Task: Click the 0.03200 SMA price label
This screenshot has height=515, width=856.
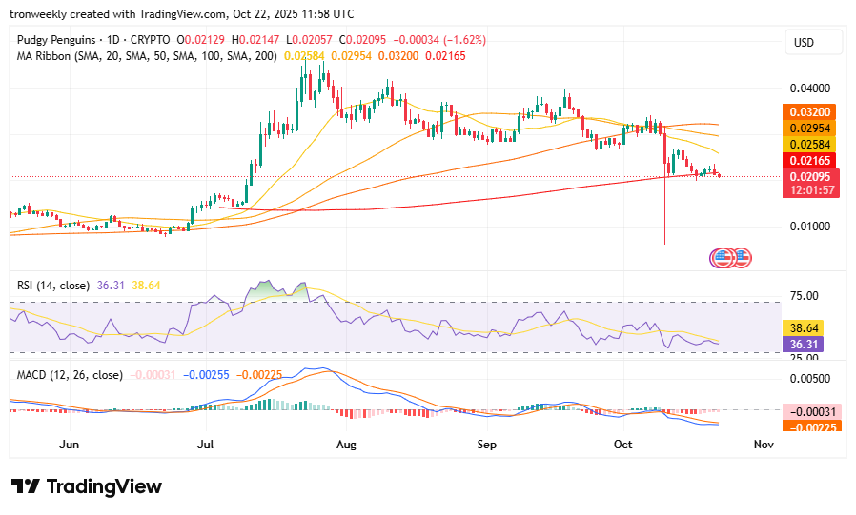Action: point(809,111)
